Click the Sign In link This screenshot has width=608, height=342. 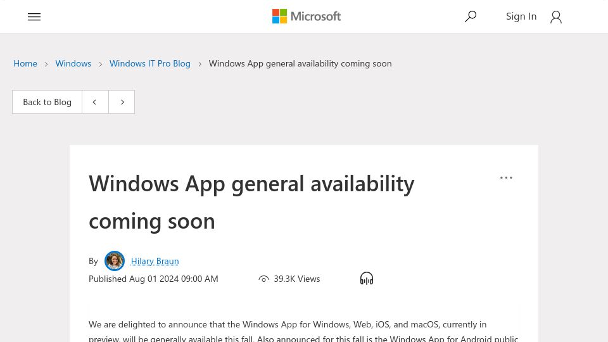521,16
